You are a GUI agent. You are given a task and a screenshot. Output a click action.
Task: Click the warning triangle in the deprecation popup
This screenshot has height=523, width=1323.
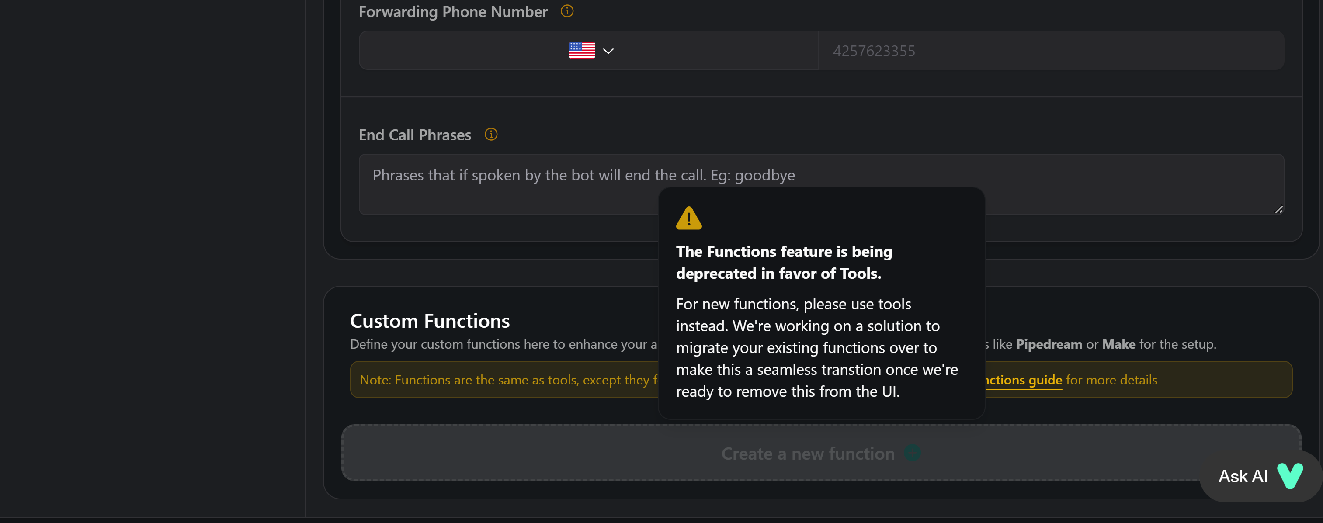(x=689, y=218)
